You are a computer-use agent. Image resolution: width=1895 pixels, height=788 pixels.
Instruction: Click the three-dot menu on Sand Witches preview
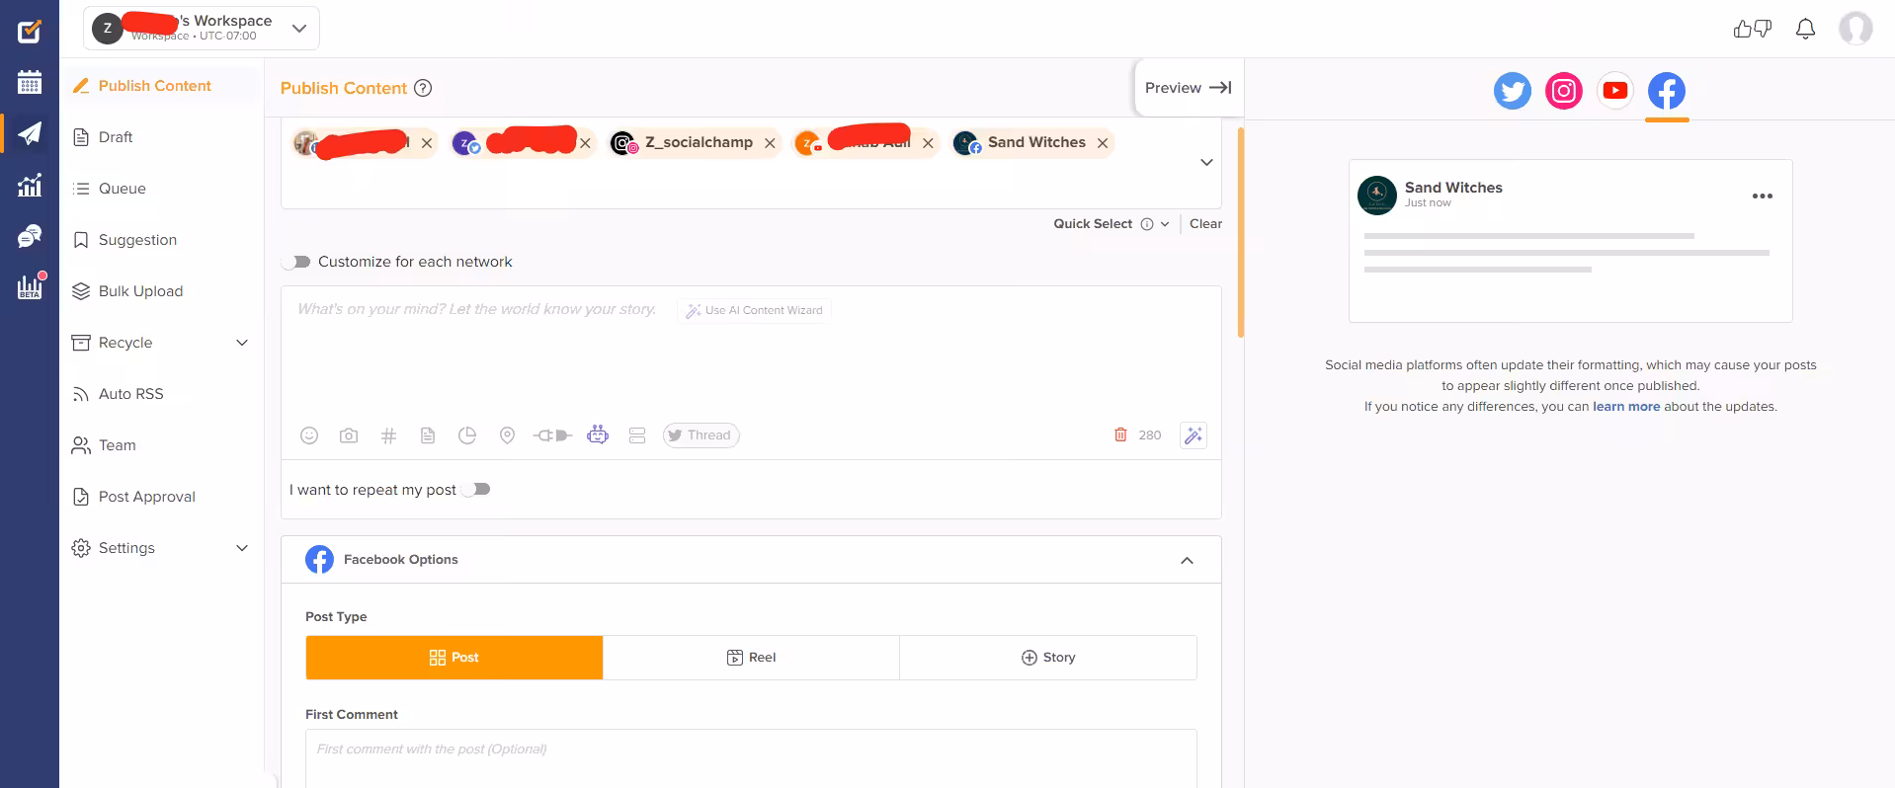pos(1763,196)
